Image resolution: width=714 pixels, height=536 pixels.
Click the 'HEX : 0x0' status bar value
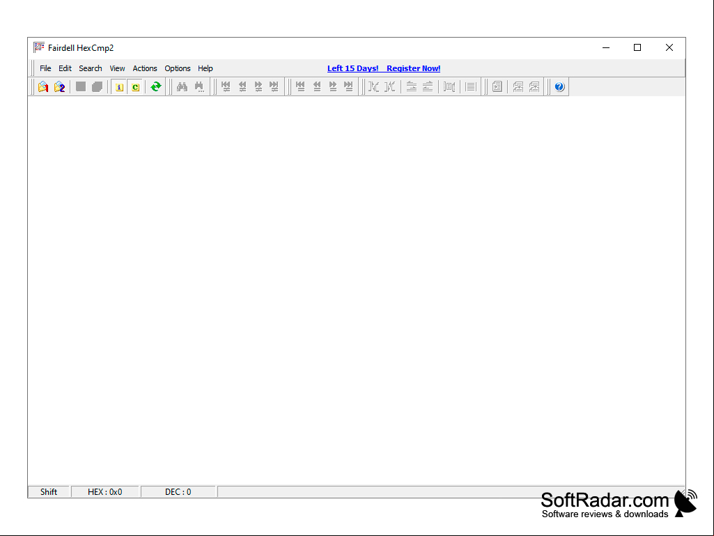tap(104, 492)
